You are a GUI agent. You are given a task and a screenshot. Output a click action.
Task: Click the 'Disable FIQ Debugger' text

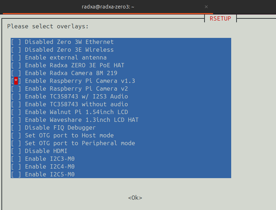(x=60, y=127)
